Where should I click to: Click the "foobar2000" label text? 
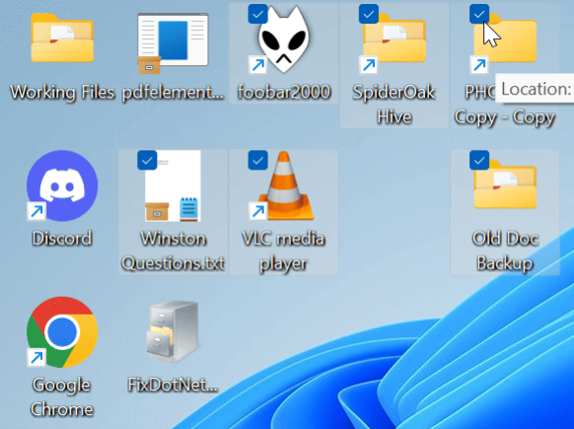[x=284, y=92]
